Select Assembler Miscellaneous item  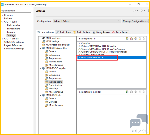click(56, 65)
